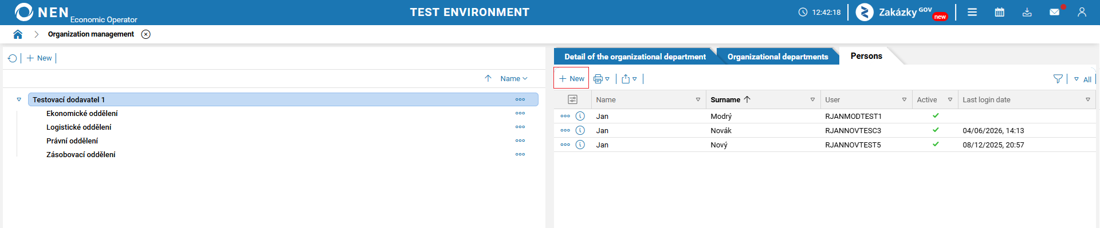This screenshot has width=1100, height=228.
Task: Add New organizational department in left panel
Action: (39, 58)
